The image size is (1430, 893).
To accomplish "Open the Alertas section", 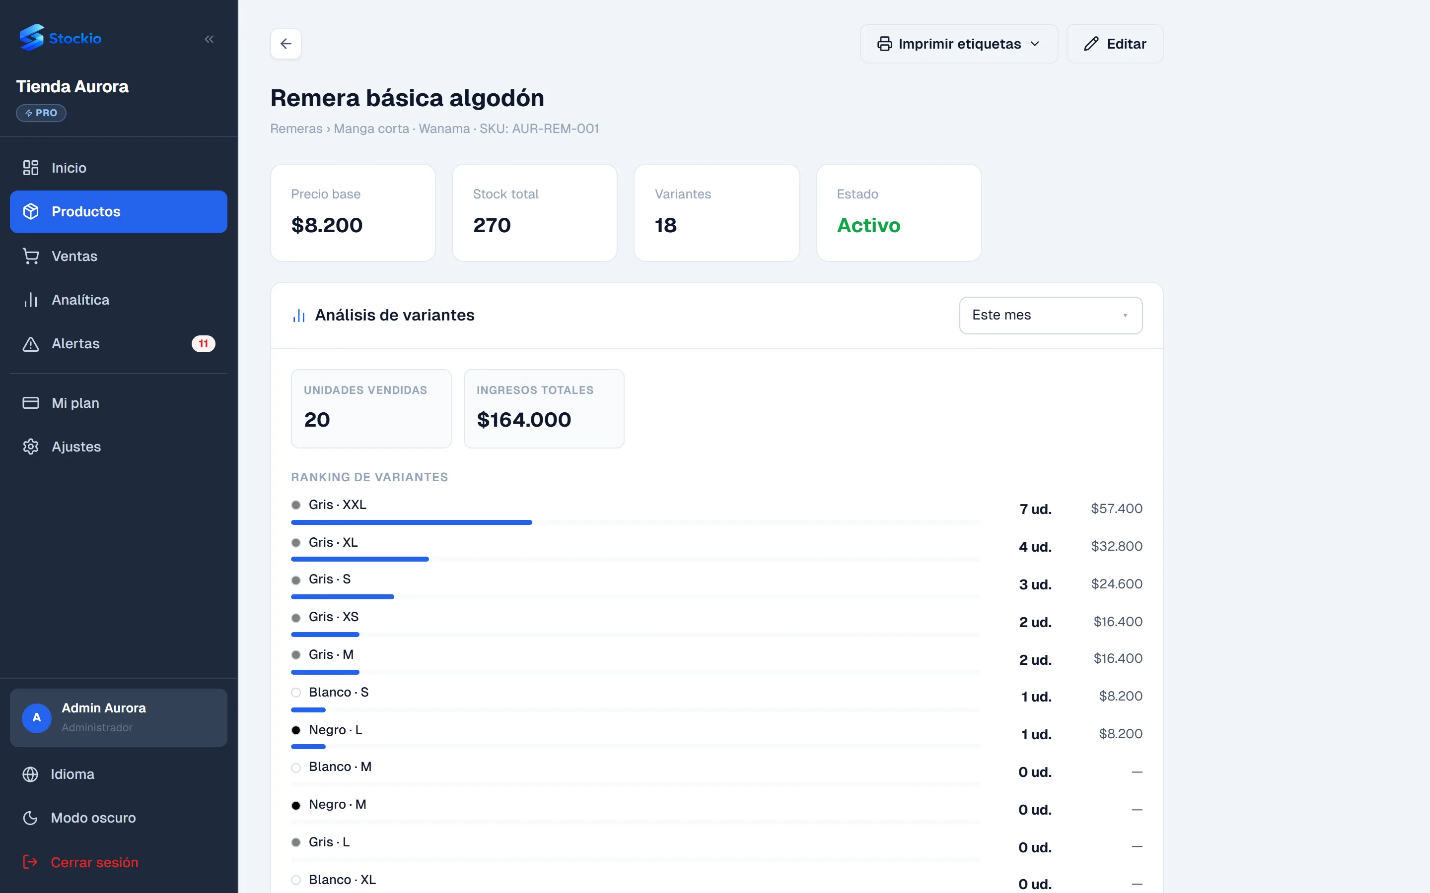I will click(119, 344).
